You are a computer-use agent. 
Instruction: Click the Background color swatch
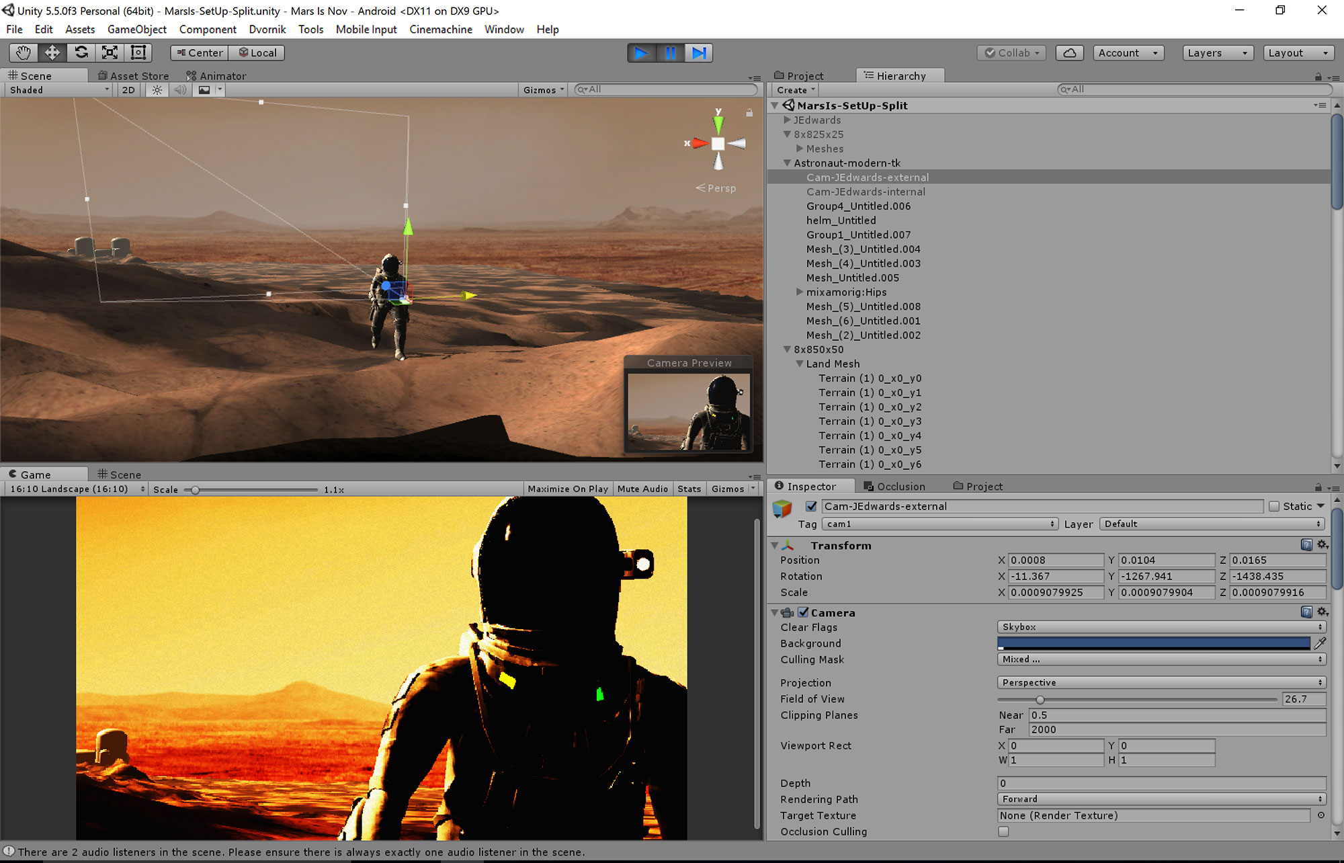point(1153,643)
